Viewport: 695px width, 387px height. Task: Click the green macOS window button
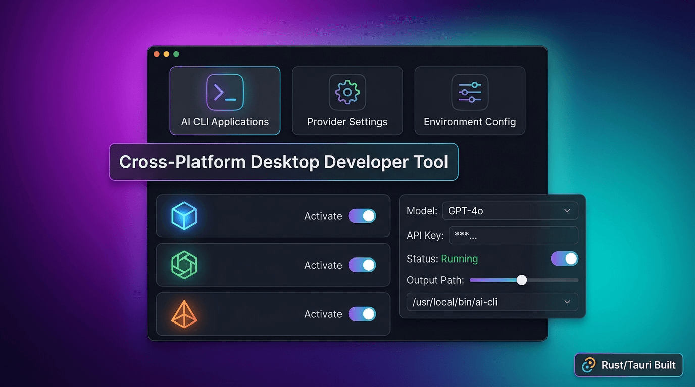point(176,54)
